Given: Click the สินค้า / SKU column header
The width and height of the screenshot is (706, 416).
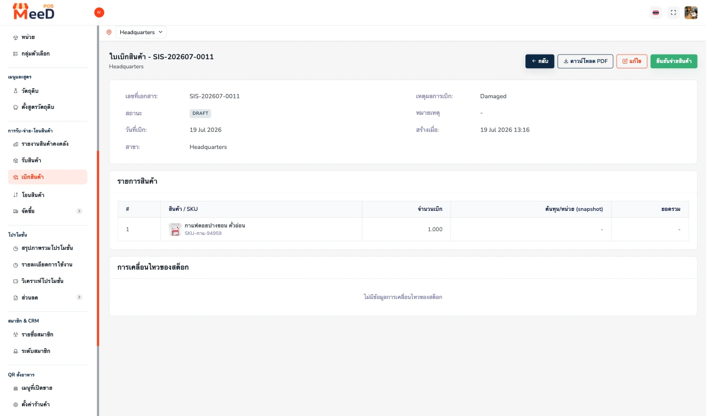Looking at the screenshot, I should (261, 209).
